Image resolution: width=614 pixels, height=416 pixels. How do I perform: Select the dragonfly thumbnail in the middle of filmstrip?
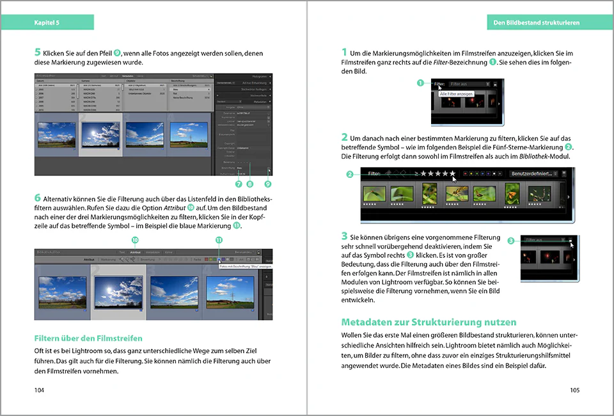[x=457, y=193]
